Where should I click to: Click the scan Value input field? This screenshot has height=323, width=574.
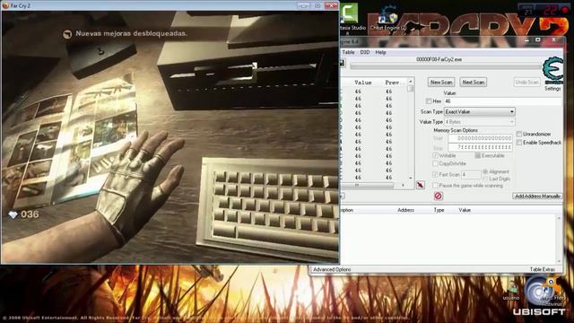[502, 101]
